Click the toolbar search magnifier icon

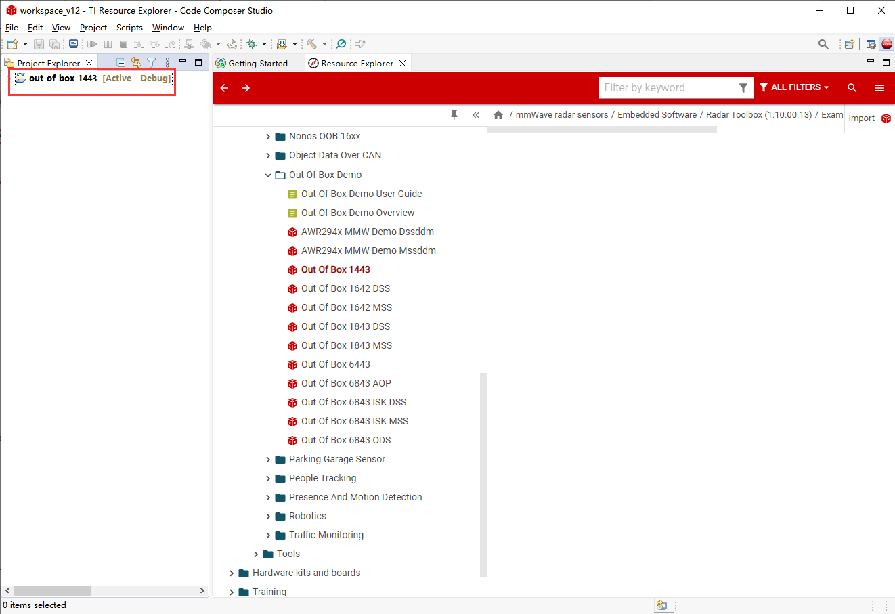tap(823, 44)
